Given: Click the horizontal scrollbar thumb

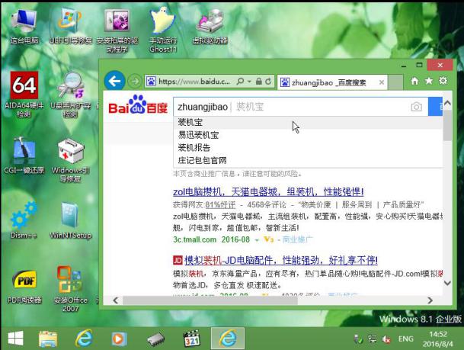Looking at the screenshot, I should click(x=210, y=300).
